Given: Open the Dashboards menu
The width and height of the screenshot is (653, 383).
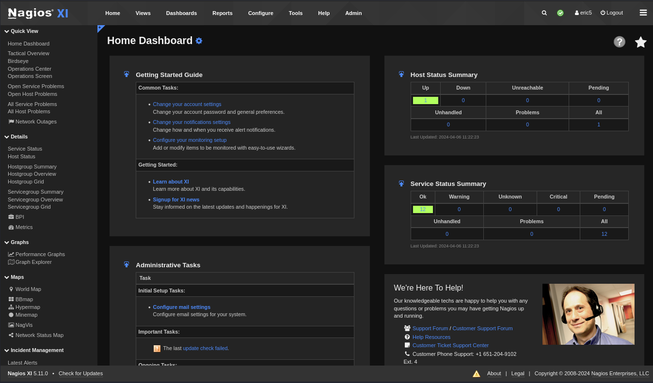Looking at the screenshot, I should point(181,13).
